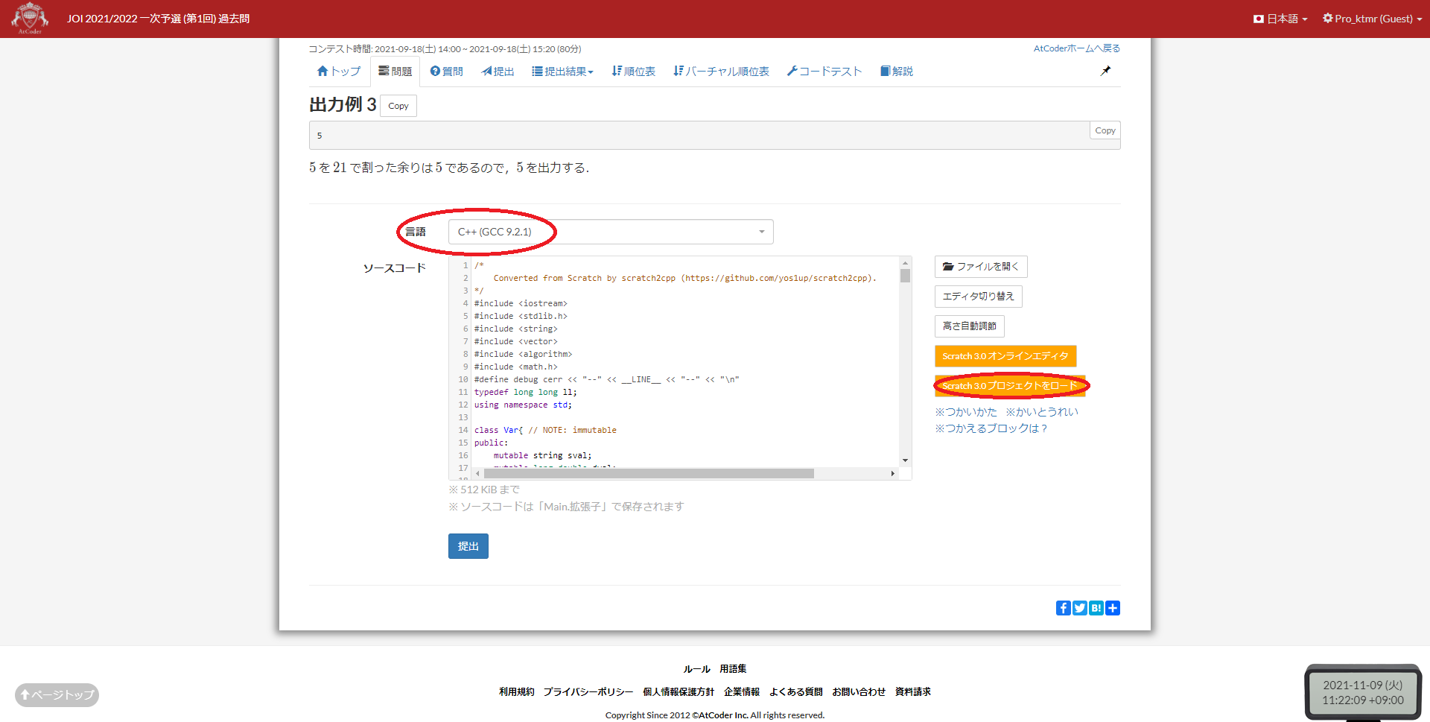Click Scratch 3.0 プロジェクトをロード button
This screenshot has height=722, width=1430.
(1010, 386)
